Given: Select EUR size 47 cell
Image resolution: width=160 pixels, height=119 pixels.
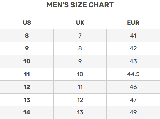Looking at the screenshot, I should click(x=133, y=100).
